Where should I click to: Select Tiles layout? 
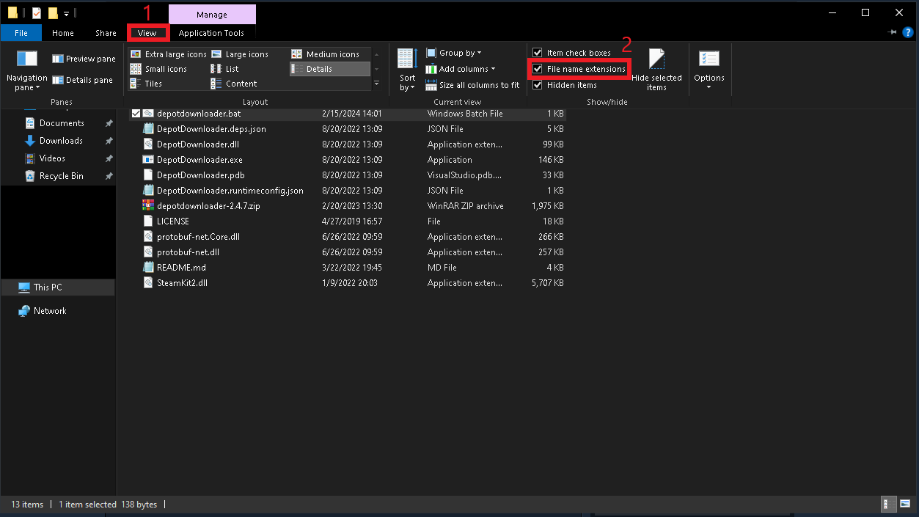146,84
